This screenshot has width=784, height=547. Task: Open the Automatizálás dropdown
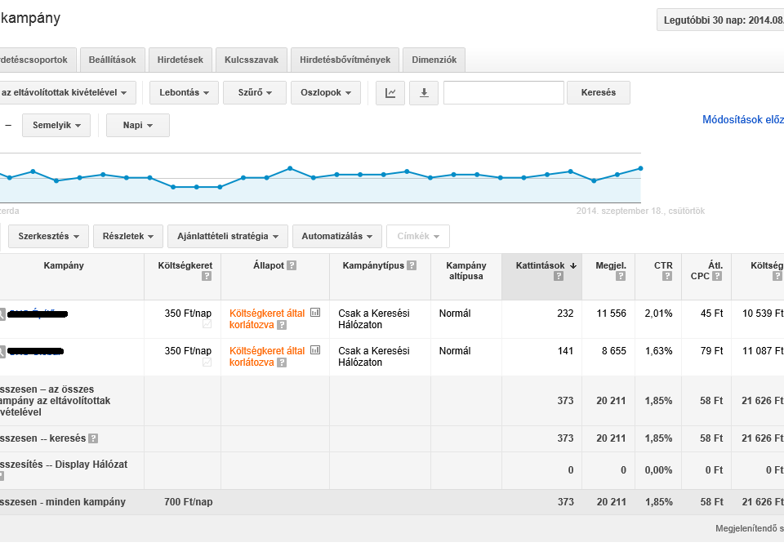337,237
